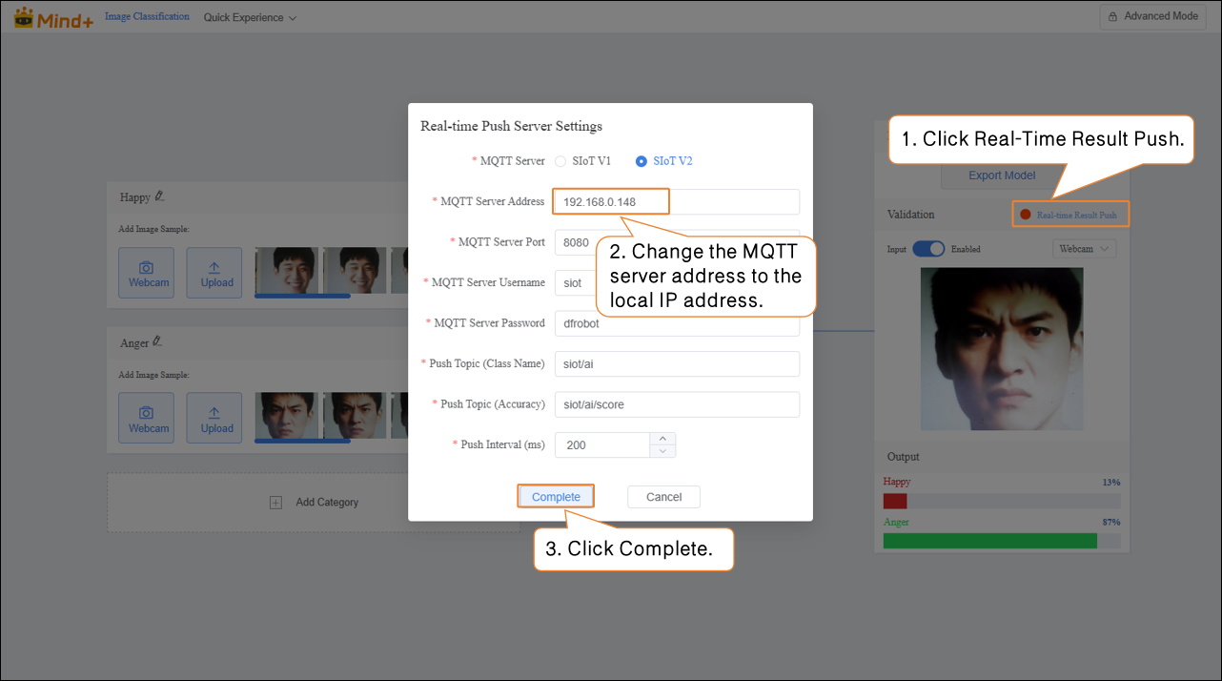Increase Push Interval with up arrow
The image size is (1222, 681).
[662, 439]
